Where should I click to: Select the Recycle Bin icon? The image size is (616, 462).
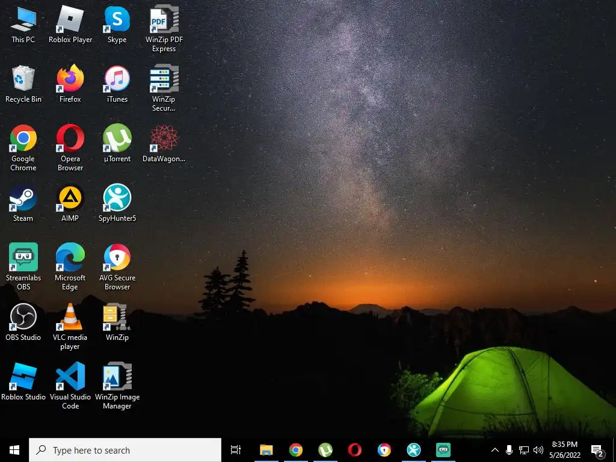pyautogui.click(x=23, y=84)
